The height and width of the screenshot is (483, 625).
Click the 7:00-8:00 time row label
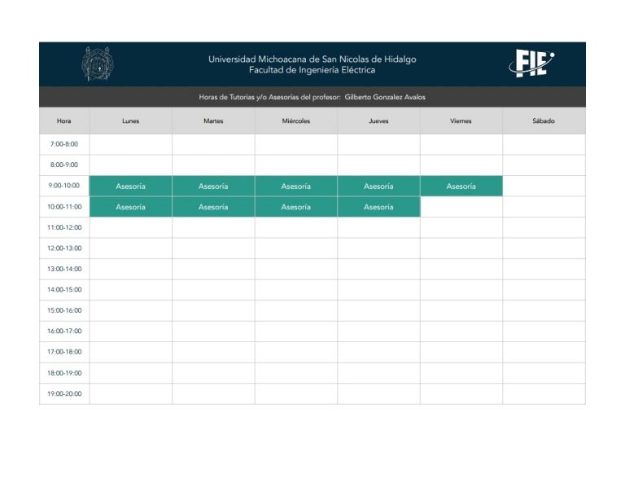coord(64,144)
